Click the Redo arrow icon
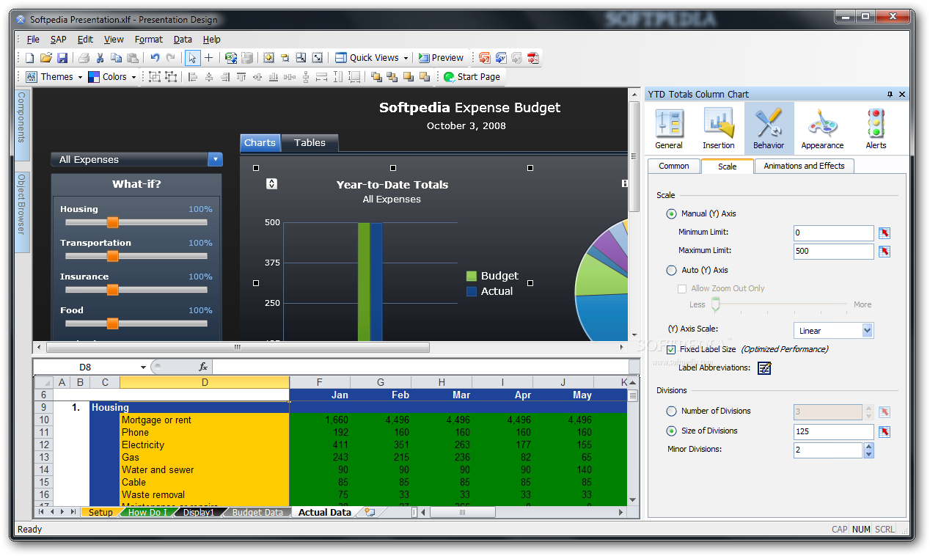The width and height of the screenshot is (930, 556). pyautogui.click(x=171, y=58)
